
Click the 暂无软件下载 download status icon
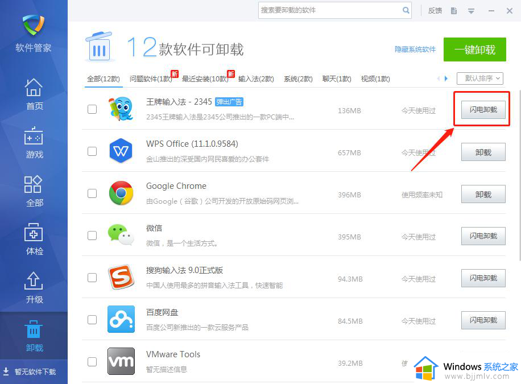click(6, 371)
